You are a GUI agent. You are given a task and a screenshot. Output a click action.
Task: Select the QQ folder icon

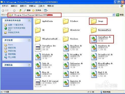(38, 30)
